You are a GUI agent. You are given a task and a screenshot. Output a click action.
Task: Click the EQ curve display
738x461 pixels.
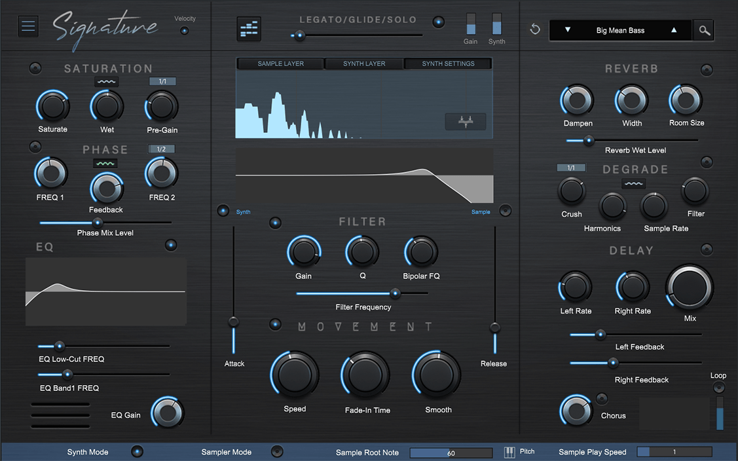point(106,291)
